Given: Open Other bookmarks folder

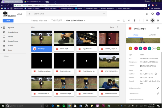Looking at the screenshot, I should coord(154,8).
